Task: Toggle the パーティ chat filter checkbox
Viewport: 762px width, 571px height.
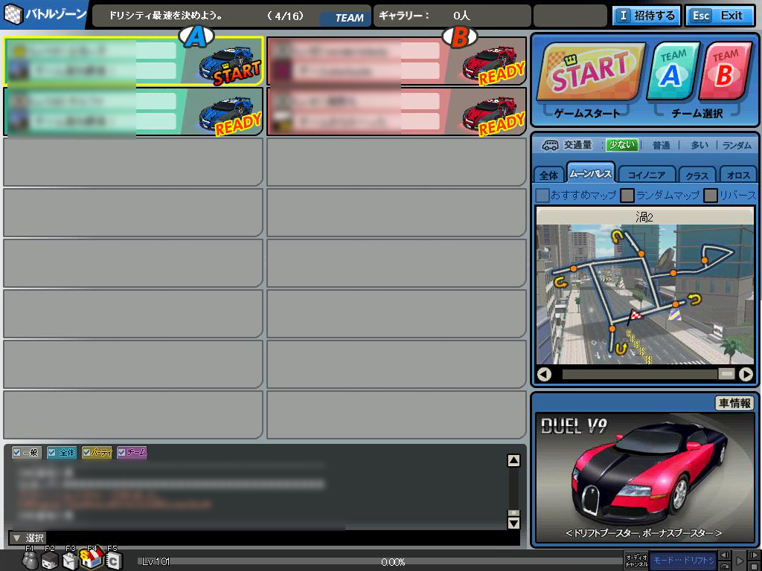Action: (87, 453)
